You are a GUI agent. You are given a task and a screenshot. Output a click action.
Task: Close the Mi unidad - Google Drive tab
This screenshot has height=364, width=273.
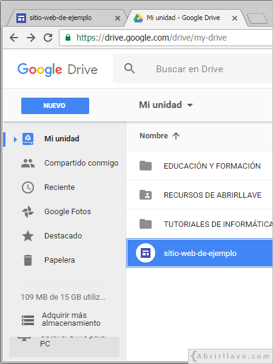click(235, 18)
